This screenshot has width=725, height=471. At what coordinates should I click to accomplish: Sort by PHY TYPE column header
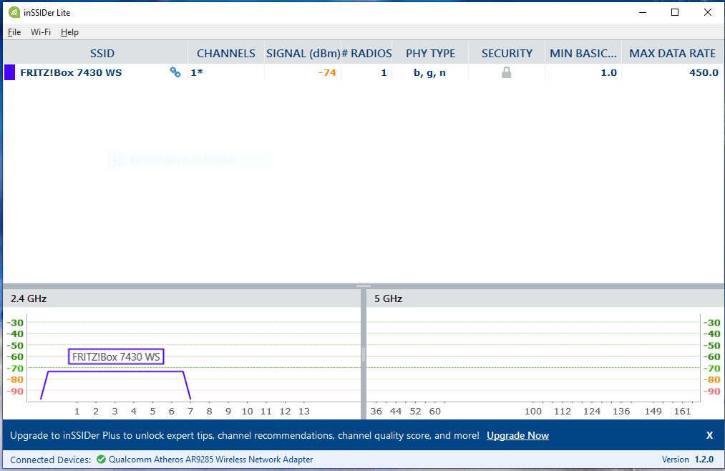[x=430, y=53]
